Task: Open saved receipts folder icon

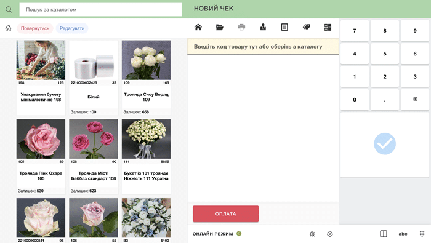Action: 220,27
